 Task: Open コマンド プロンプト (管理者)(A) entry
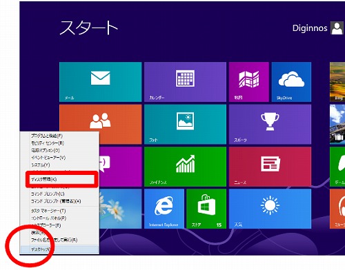59,201
